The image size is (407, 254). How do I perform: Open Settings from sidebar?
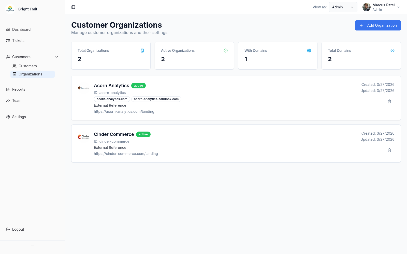[33, 117]
